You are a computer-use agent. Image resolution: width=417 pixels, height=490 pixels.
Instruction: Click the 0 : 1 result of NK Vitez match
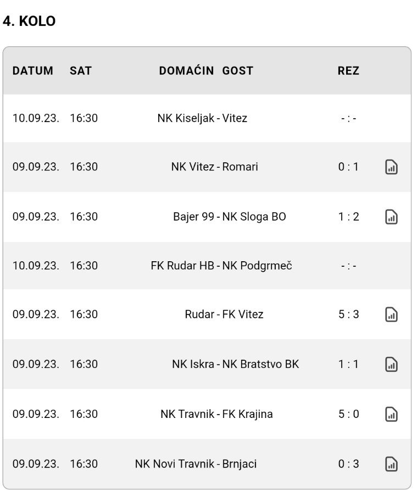348,167
